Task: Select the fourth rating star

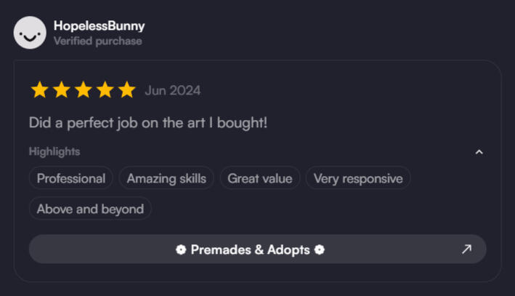Action: (105, 90)
